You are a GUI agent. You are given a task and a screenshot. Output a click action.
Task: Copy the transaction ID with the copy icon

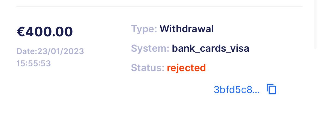click(271, 89)
